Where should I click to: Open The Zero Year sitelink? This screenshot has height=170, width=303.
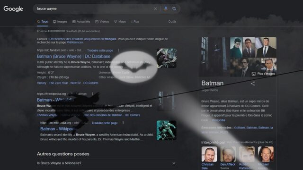(58, 83)
